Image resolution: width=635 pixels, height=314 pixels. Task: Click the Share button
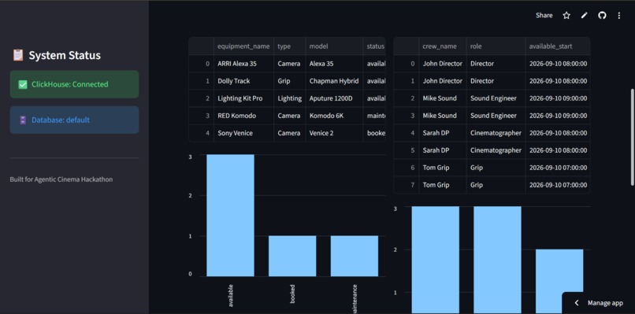point(544,16)
